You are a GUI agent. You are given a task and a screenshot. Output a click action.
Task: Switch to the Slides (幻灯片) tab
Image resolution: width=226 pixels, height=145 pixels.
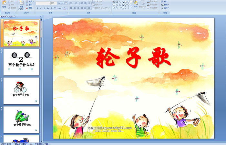(4, 16)
